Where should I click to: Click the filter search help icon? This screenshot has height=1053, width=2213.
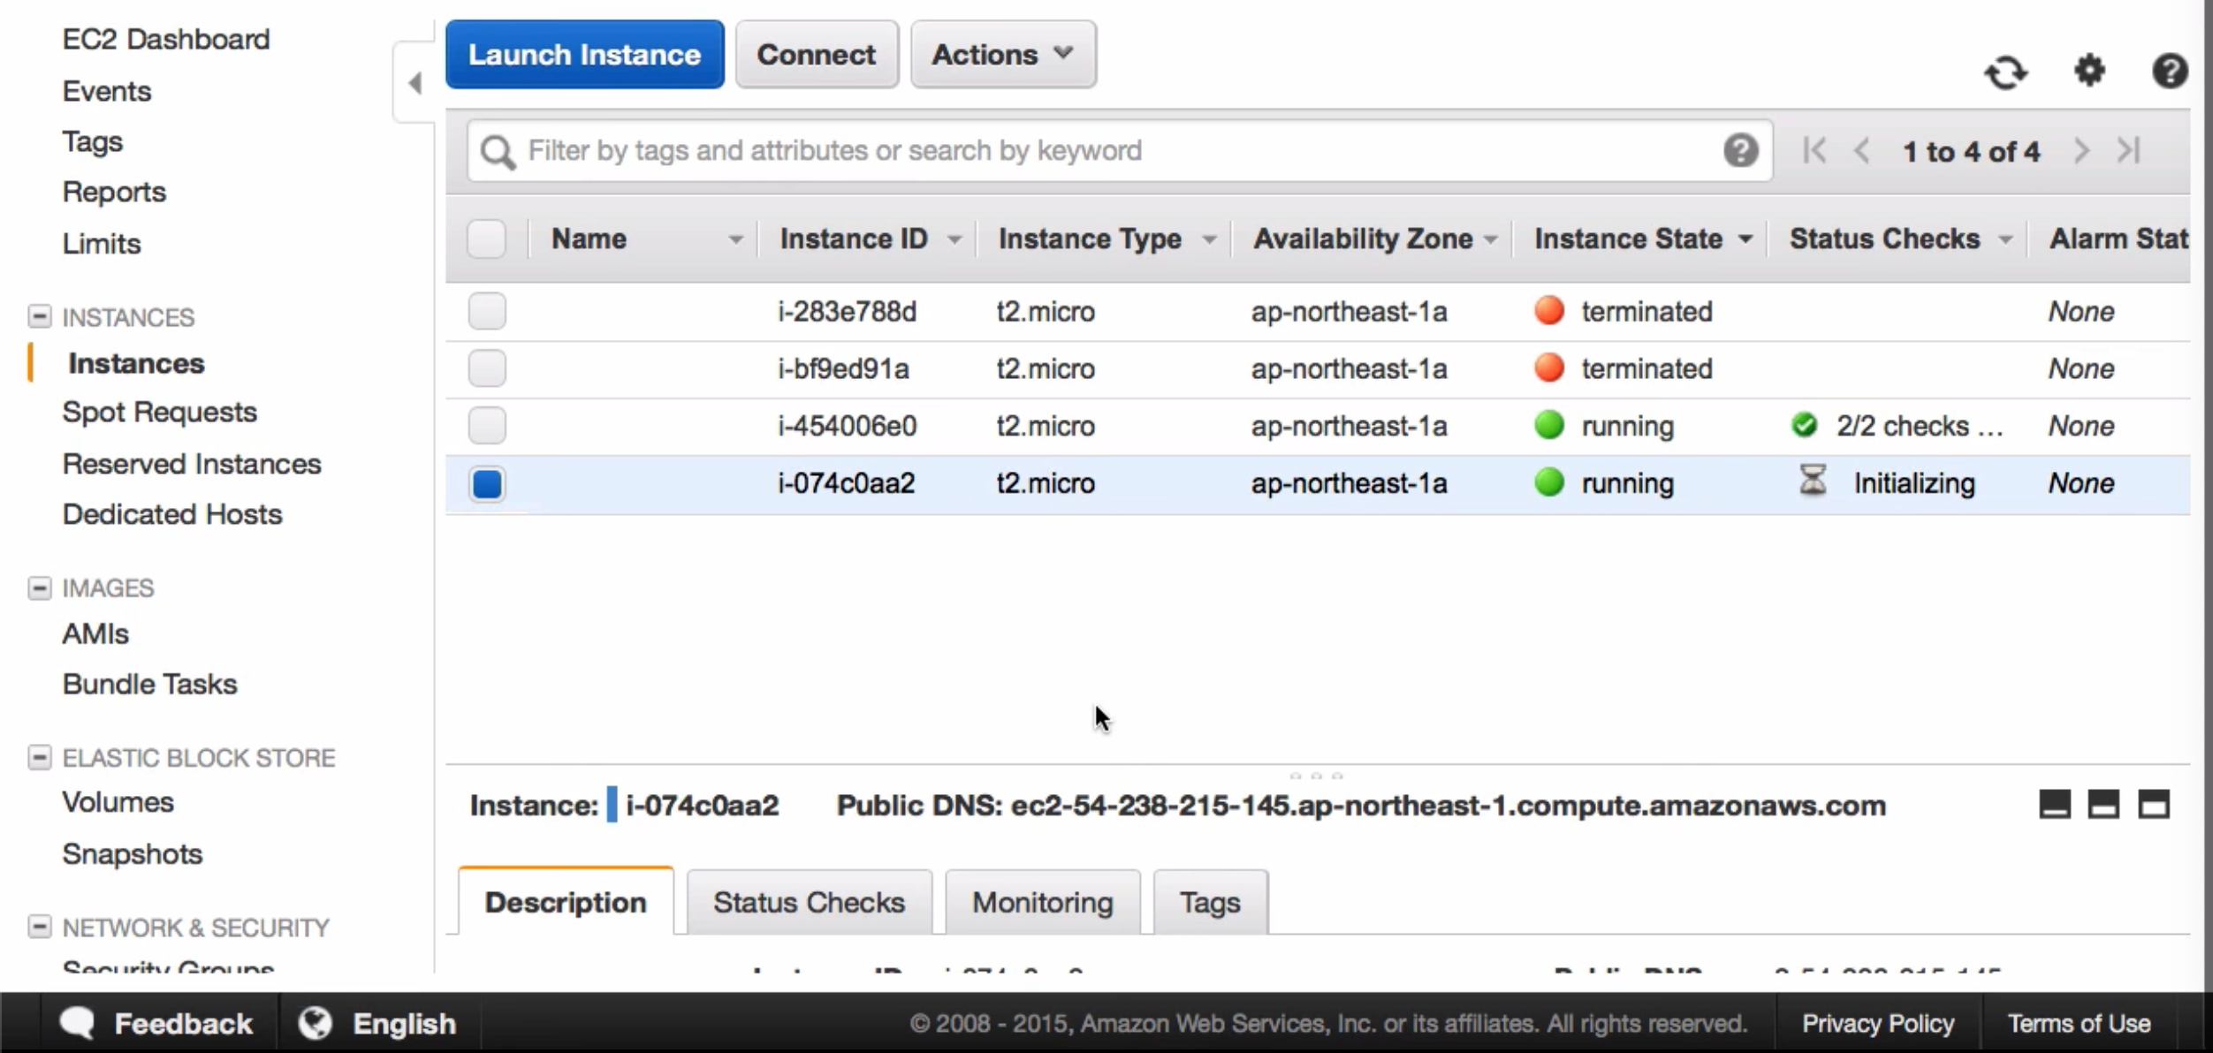(x=1740, y=151)
